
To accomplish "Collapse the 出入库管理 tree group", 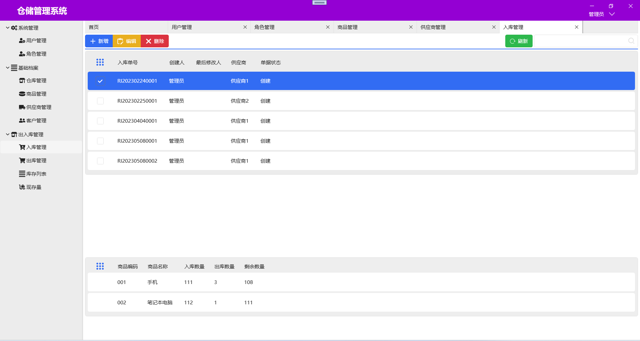I will point(8,134).
